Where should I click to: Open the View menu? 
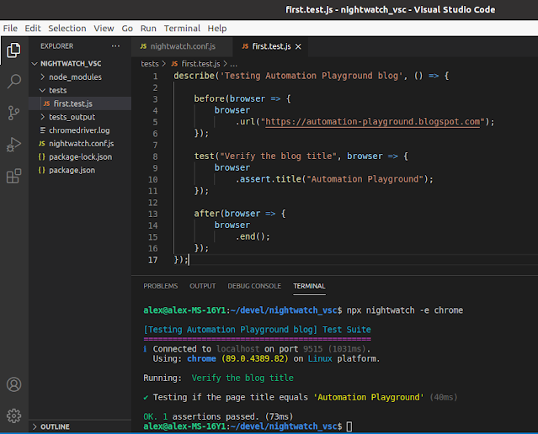click(x=104, y=29)
